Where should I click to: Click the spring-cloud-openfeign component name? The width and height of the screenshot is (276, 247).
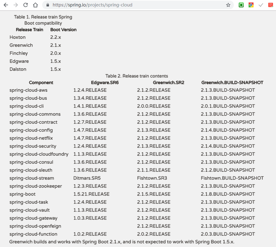tap(35, 226)
